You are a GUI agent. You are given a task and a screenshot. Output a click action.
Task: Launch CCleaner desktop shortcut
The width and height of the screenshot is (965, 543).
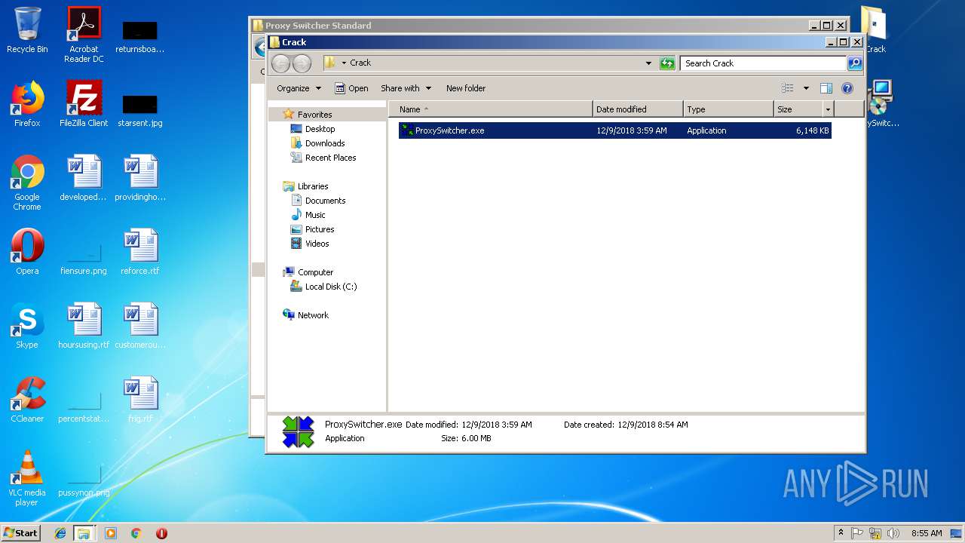27,400
